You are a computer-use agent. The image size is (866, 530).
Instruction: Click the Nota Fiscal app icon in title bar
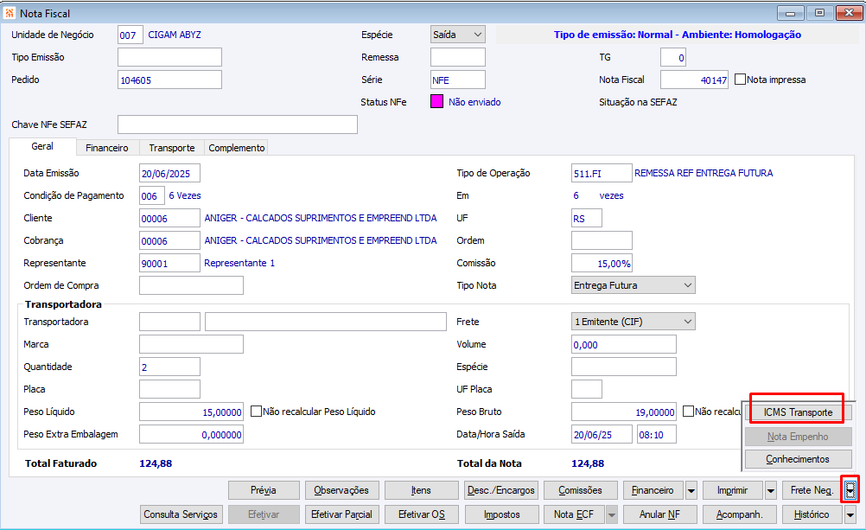10,13
